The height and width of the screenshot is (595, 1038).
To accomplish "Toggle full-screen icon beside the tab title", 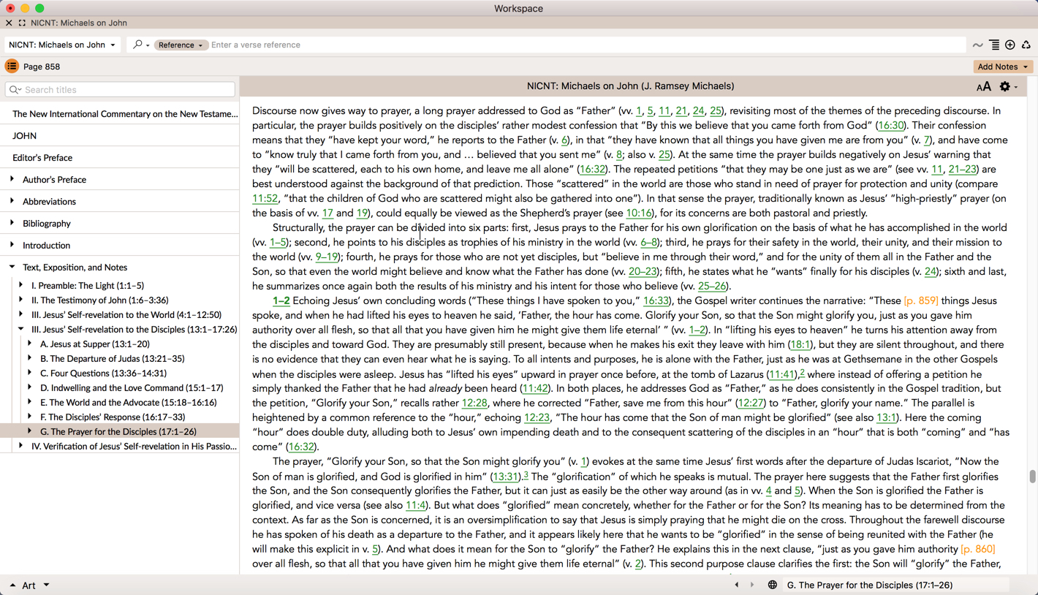I will (22, 23).
